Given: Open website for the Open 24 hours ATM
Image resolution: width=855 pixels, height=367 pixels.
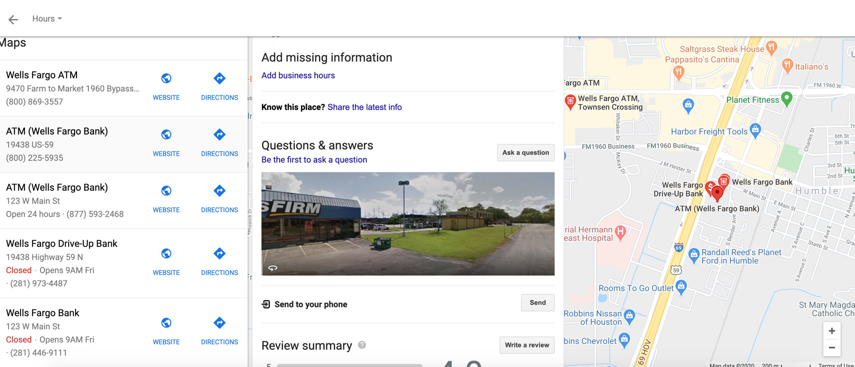Looking at the screenshot, I should tap(166, 200).
